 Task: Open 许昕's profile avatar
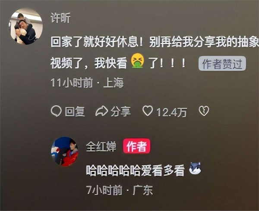[26, 26]
